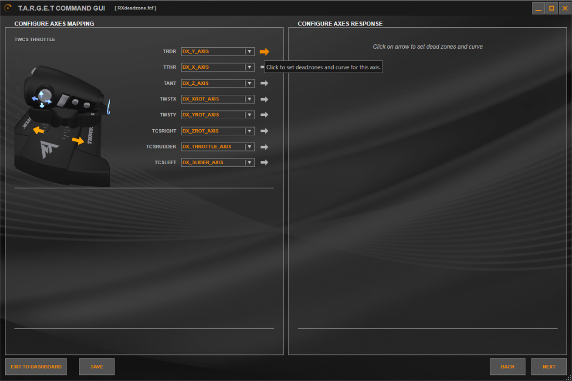Viewport: 572px width, 381px height.
Task: Click the response arrow next to TANT
Action: pos(264,83)
